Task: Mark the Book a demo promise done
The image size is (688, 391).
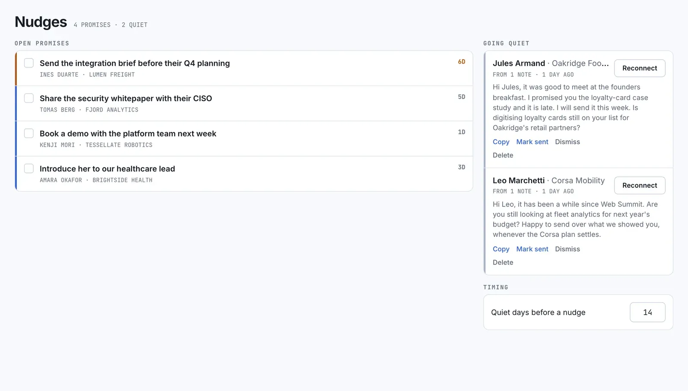Action: click(x=29, y=133)
